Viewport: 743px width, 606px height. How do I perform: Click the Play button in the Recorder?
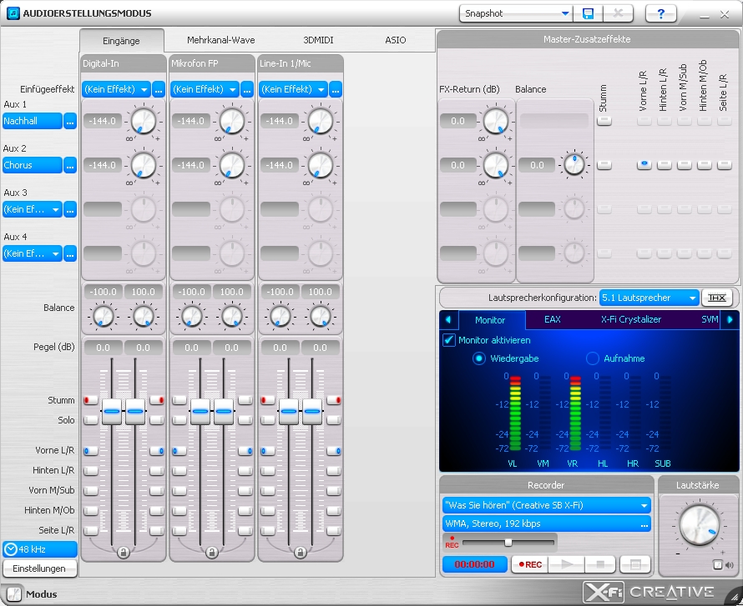(566, 564)
